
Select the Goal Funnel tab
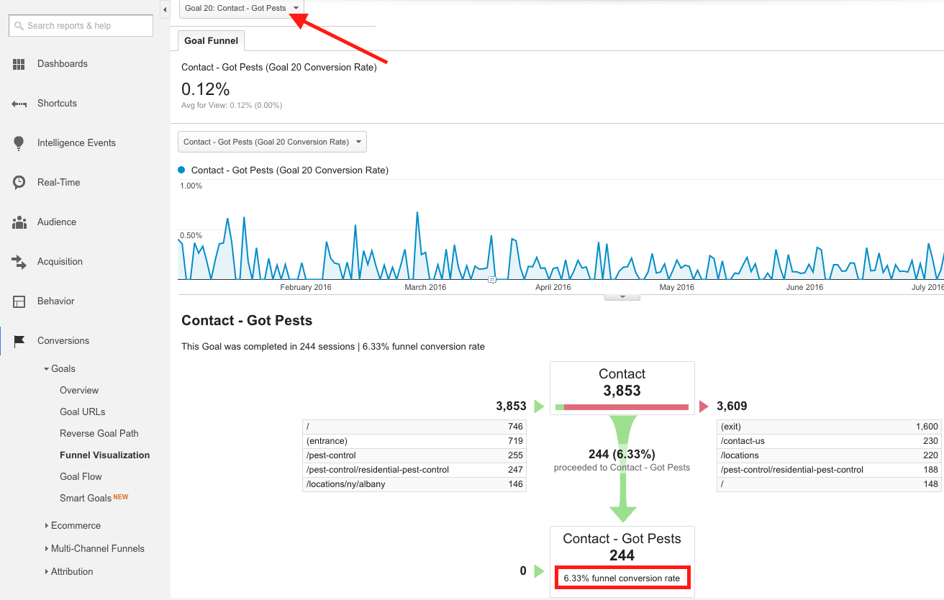[x=211, y=41]
